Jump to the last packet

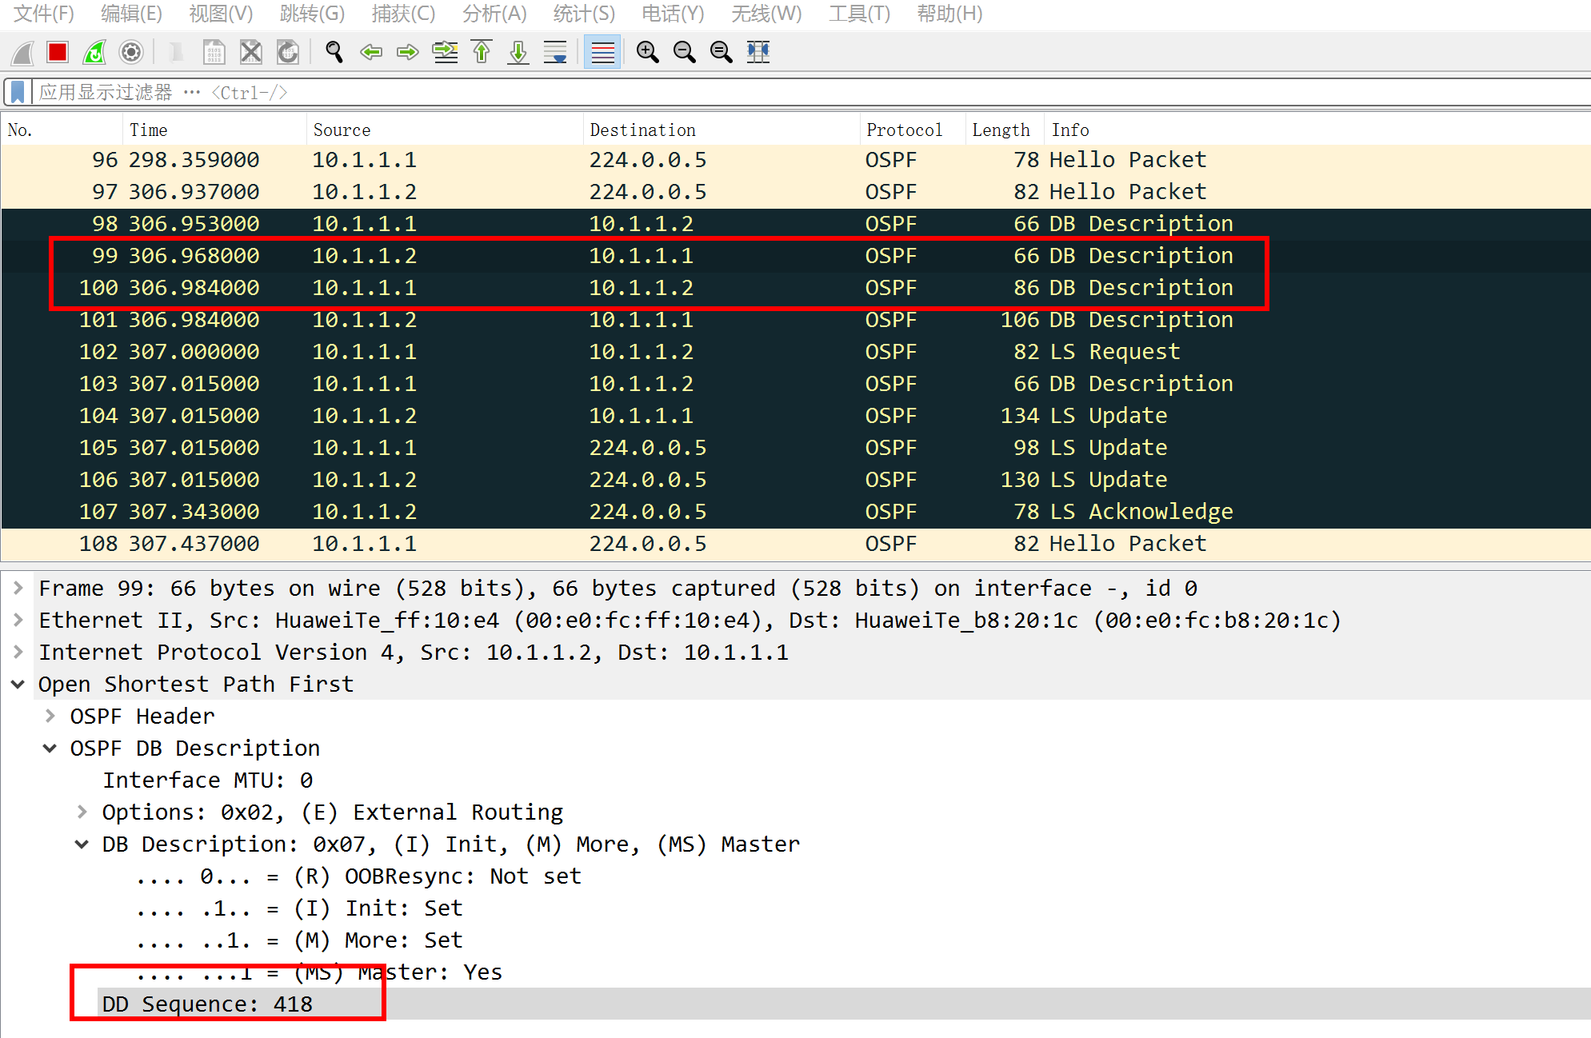click(x=518, y=53)
